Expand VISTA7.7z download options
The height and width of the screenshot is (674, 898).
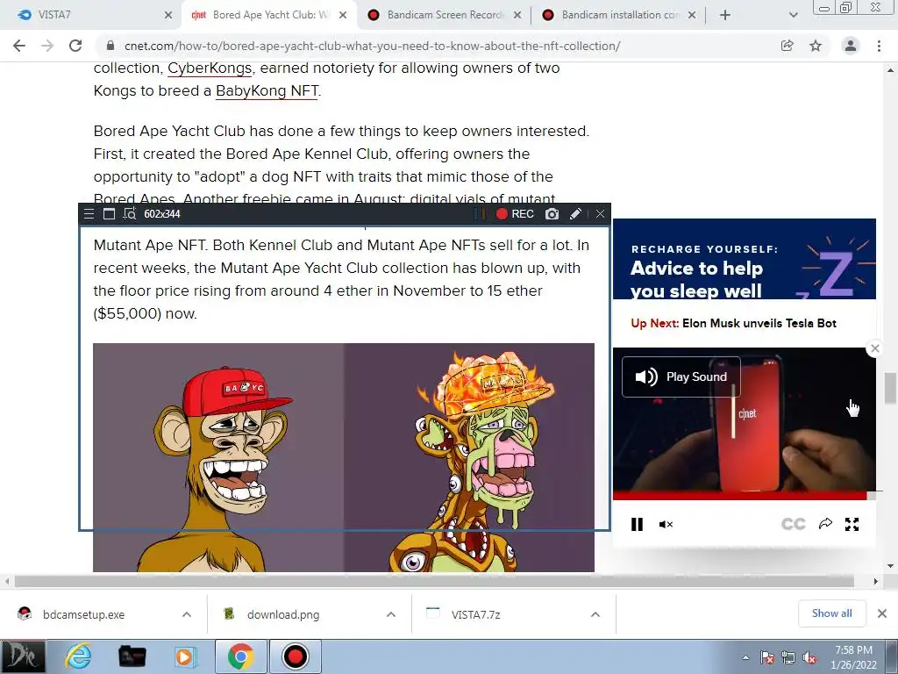coord(595,614)
